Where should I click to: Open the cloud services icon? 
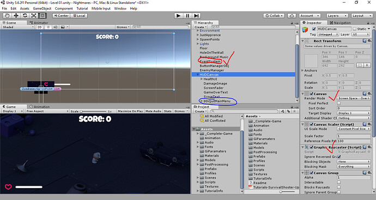pos(292,16)
